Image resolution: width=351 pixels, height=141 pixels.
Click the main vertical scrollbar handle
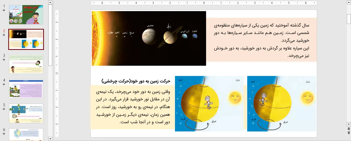point(349,19)
